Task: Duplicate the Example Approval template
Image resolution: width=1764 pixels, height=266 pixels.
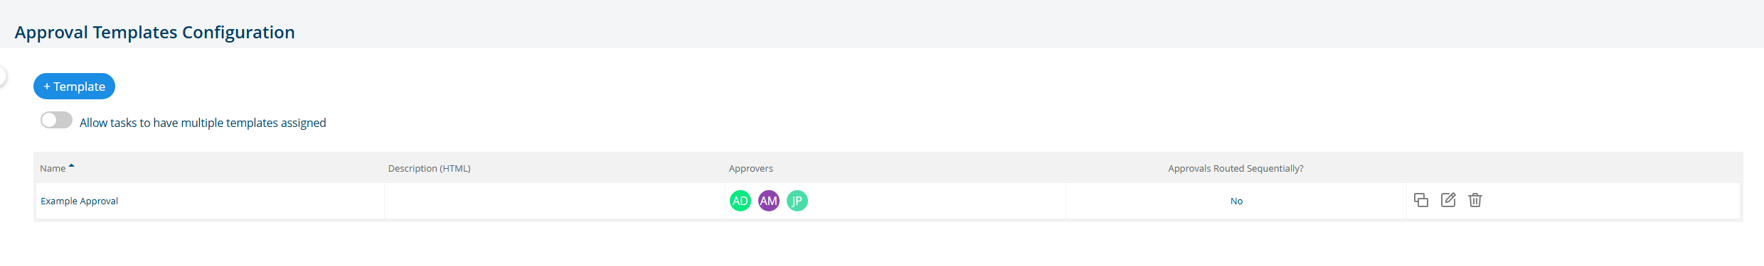Action: pyautogui.click(x=1421, y=200)
